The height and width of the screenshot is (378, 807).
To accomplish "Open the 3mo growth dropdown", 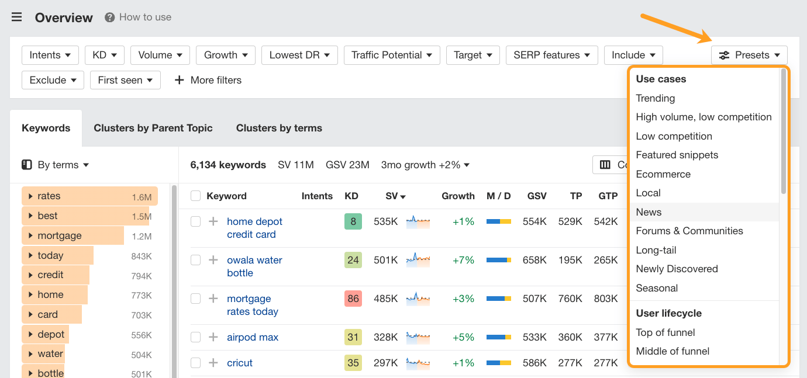I will (425, 164).
